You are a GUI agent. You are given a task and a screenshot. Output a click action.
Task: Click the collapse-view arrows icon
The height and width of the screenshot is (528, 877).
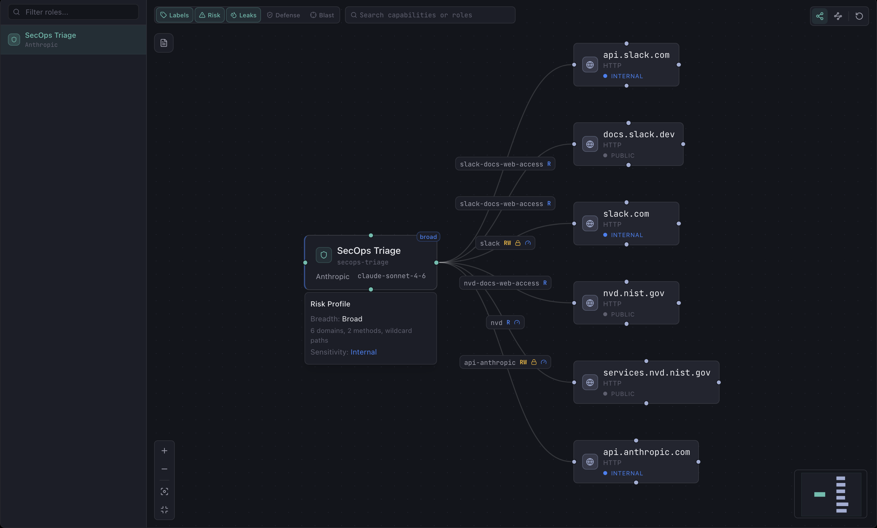(164, 510)
